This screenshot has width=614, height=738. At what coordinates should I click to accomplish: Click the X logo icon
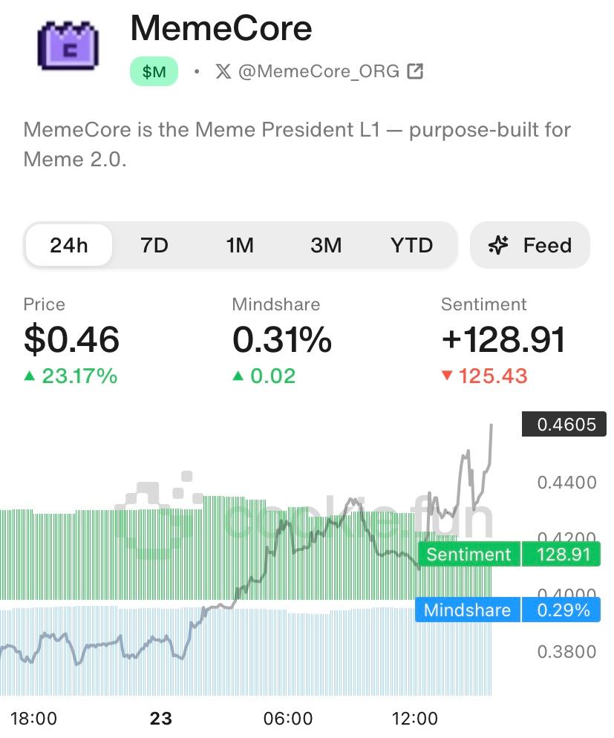point(223,71)
